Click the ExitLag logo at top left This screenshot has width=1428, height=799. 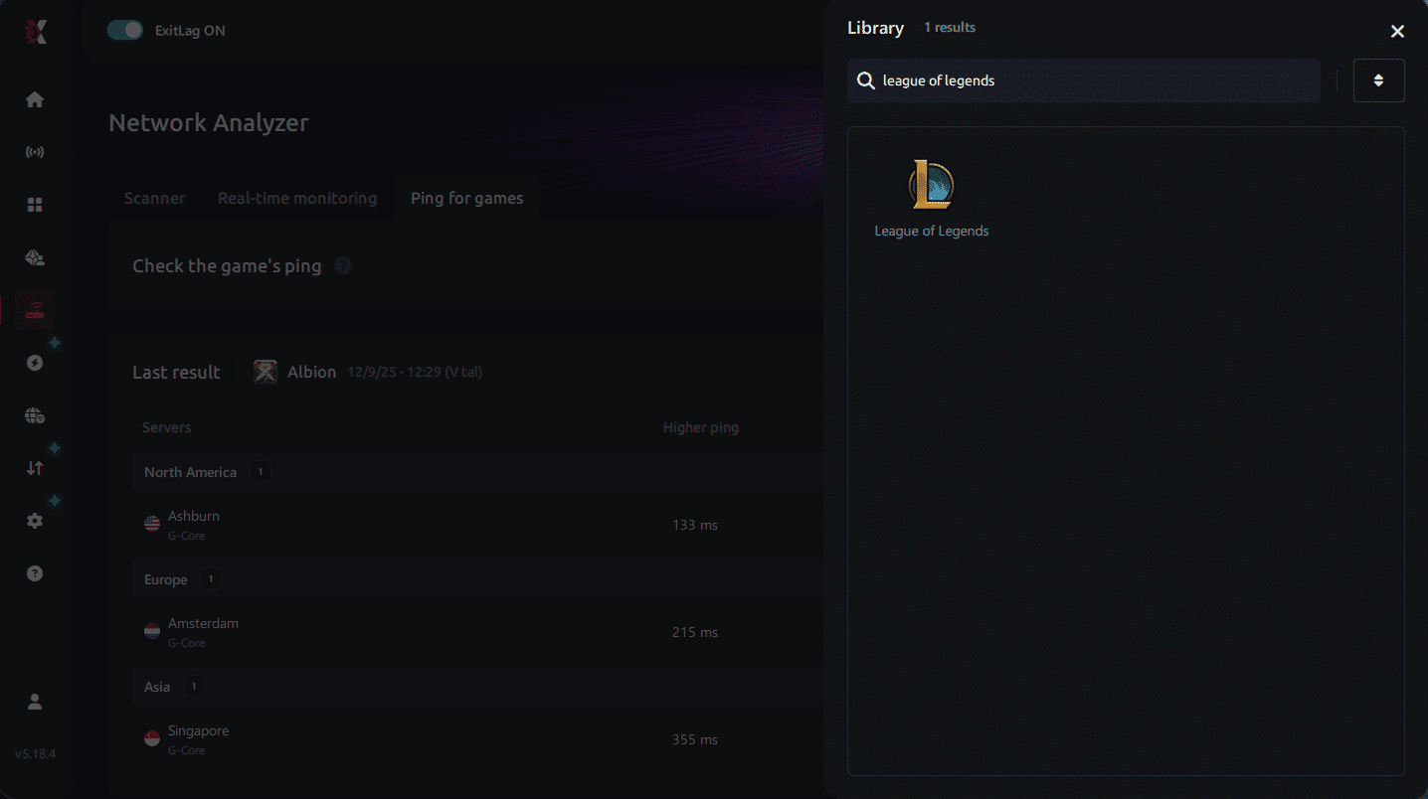(36, 31)
